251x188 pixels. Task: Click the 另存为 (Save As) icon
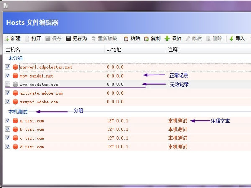click(69, 39)
